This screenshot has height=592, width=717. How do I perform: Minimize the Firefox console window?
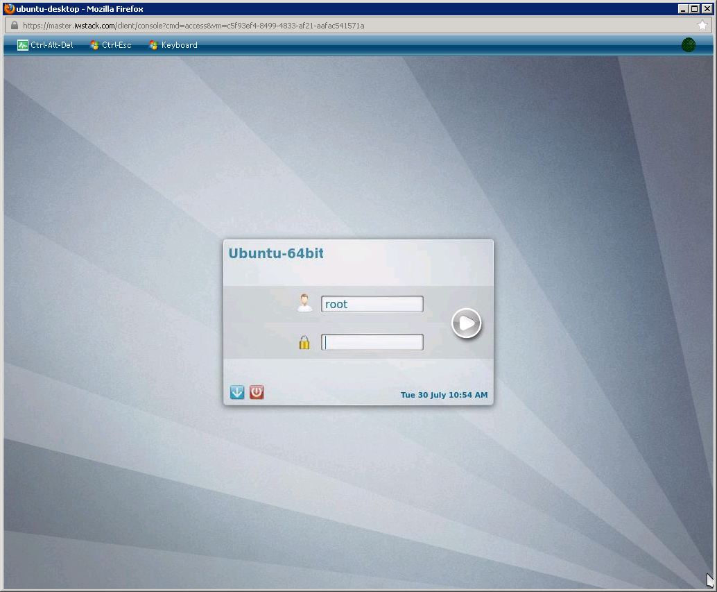683,9
